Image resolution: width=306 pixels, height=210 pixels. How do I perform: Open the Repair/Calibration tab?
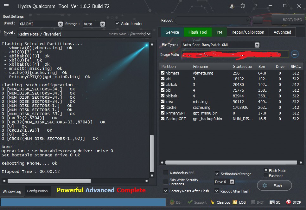click(x=248, y=32)
